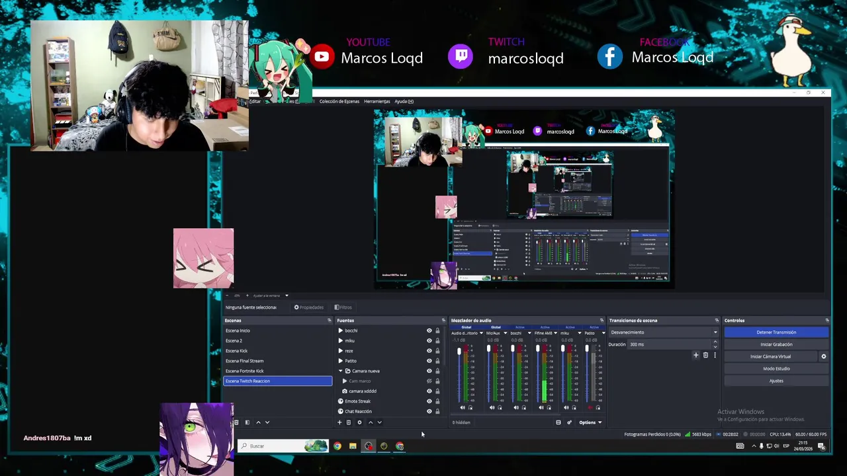Show hidden system tray icons
847x476 pixels.
click(x=754, y=446)
